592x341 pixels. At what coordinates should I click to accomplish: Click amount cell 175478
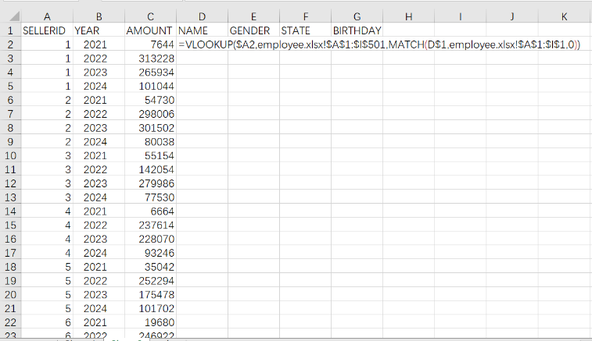[150, 295]
